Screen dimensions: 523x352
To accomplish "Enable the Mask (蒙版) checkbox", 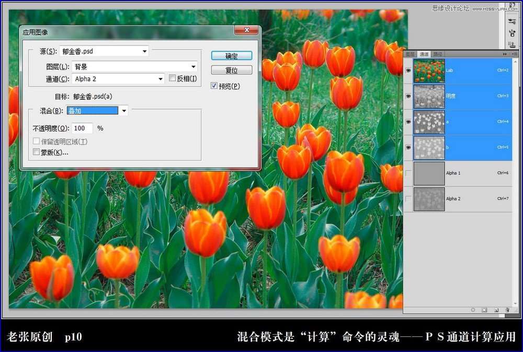I will point(37,152).
